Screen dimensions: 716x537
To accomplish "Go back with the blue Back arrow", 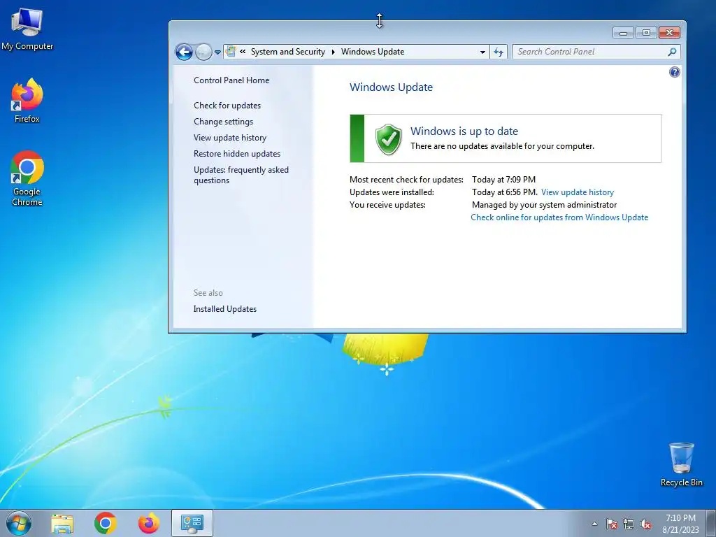I will point(184,52).
